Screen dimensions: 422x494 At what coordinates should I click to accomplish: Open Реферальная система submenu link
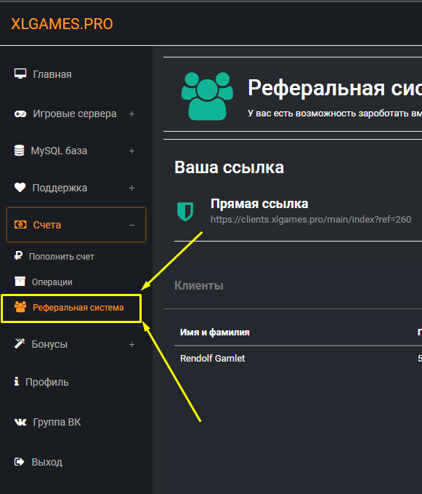pyautogui.click(x=78, y=308)
